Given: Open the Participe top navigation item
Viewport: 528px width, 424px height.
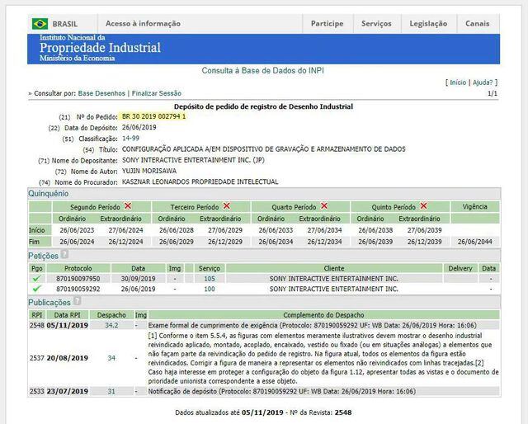Looking at the screenshot, I should 327,24.
